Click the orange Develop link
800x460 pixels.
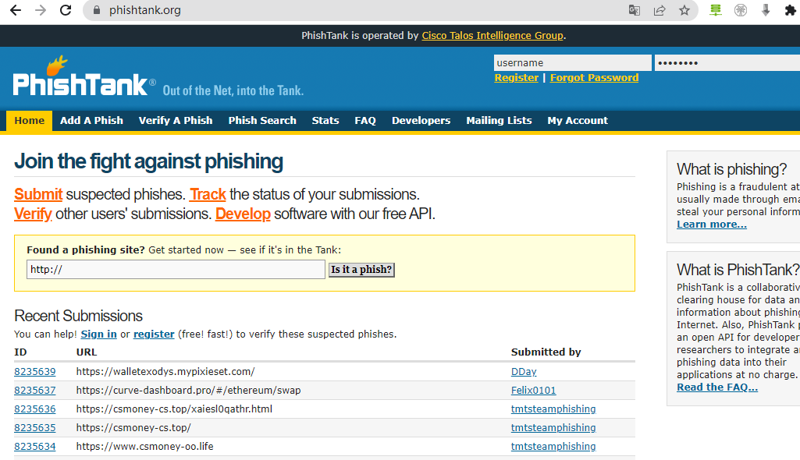(x=243, y=214)
